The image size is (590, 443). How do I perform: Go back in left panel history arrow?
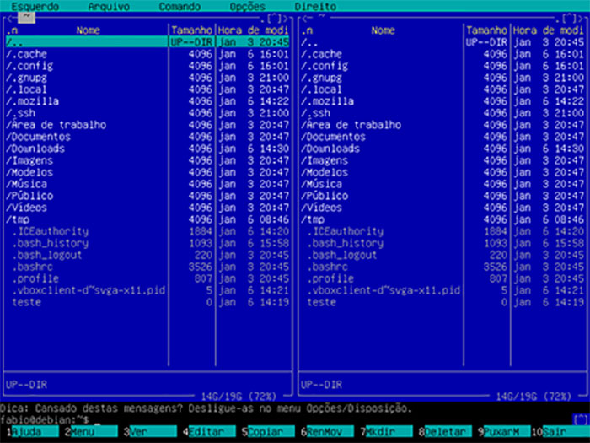(x=8, y=18)
